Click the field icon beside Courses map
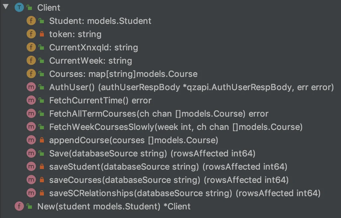 click(31, 74)
